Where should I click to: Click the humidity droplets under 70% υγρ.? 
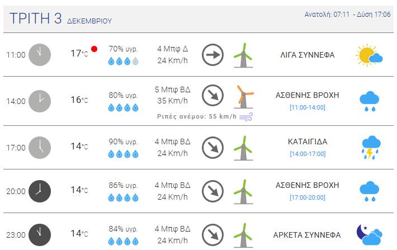click(124, 62)
